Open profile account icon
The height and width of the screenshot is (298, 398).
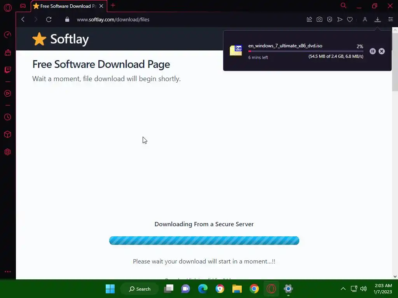[365, 19]
